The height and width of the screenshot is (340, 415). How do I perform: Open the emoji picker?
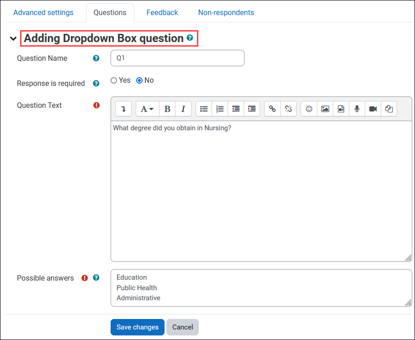point(309,108)
